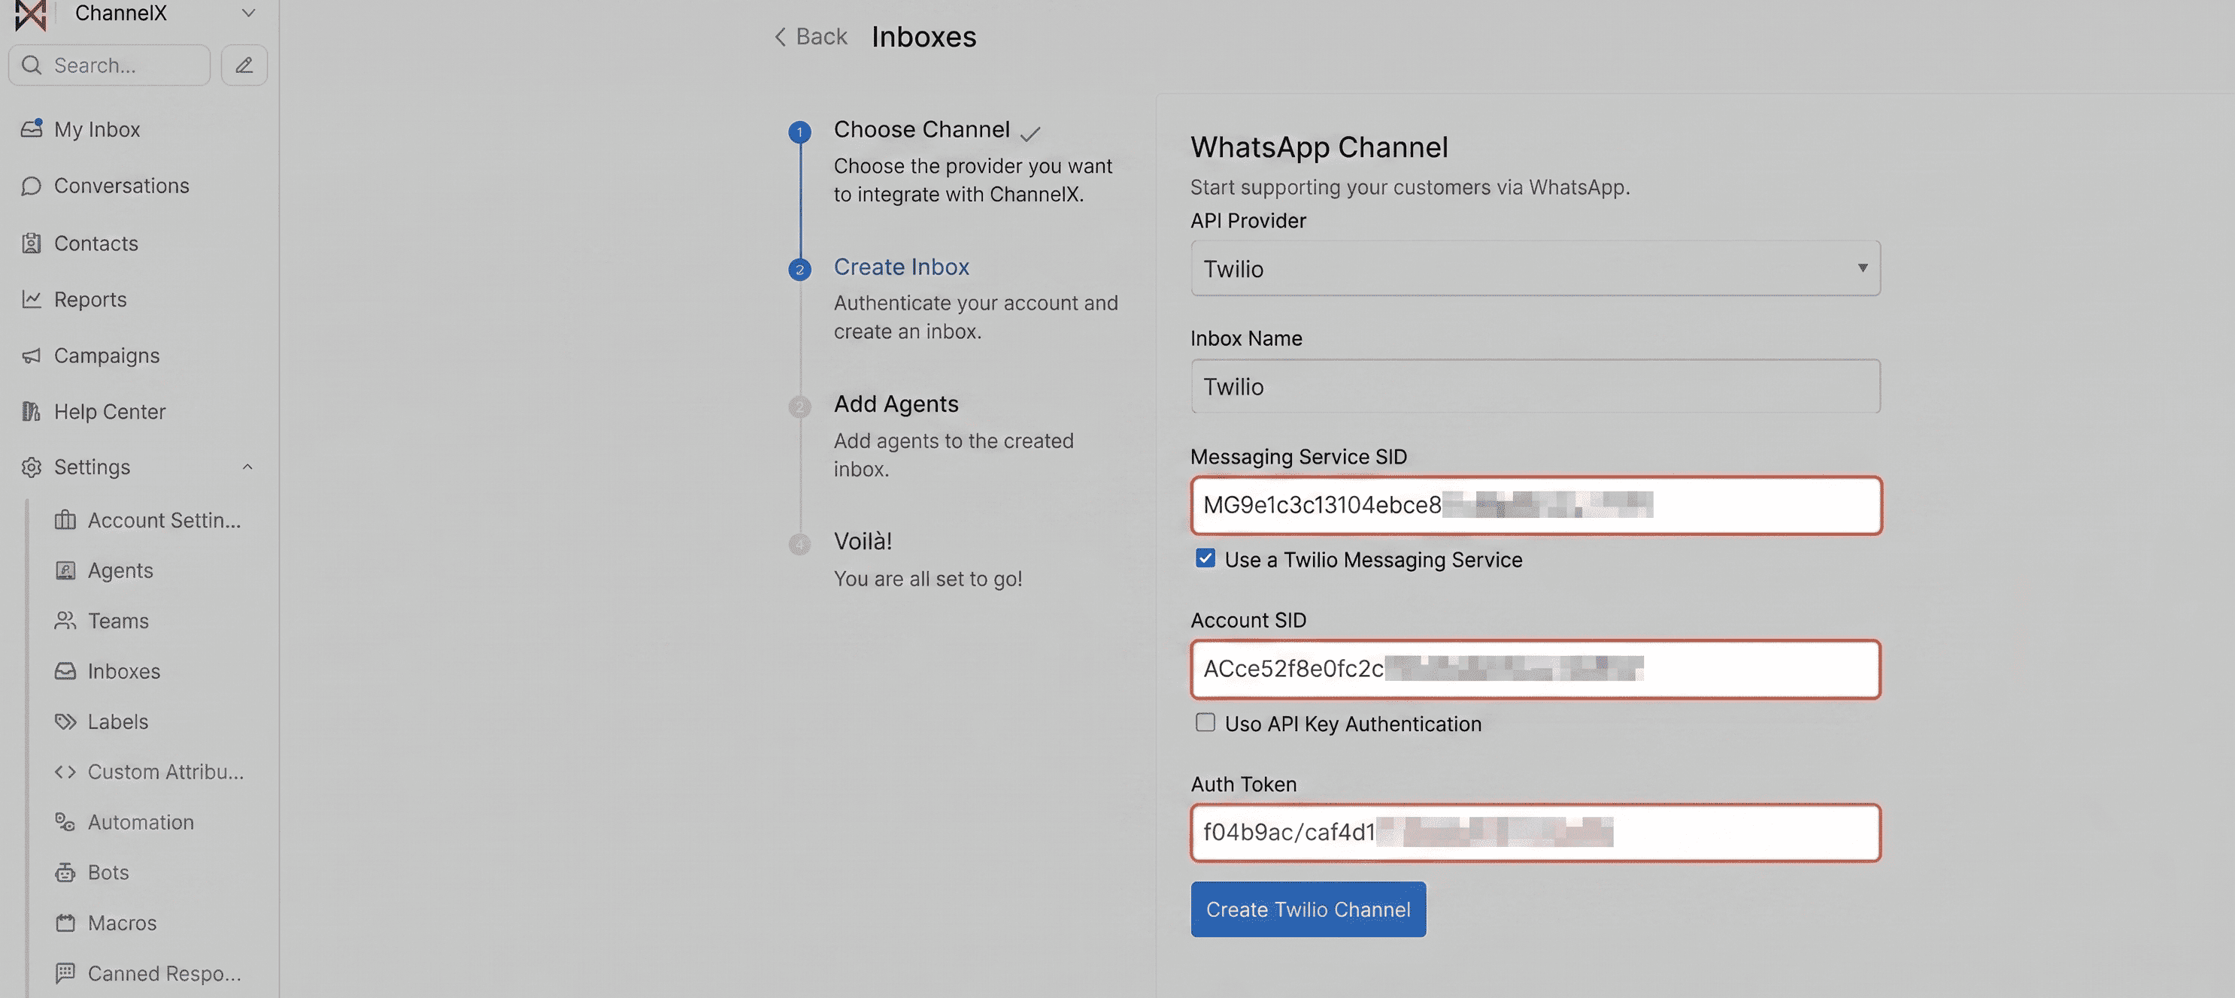Click the Create Inbox step title
This screenshot has height=998, width=2235.
click(x=902, y=266)
